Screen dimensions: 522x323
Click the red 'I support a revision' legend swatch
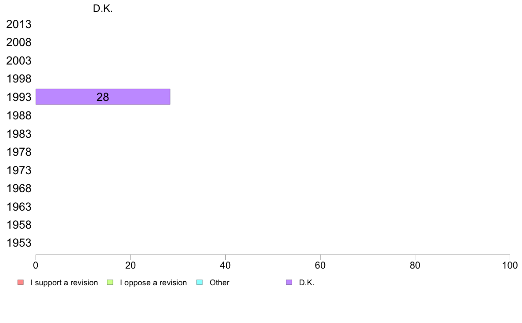pos(21,282)
